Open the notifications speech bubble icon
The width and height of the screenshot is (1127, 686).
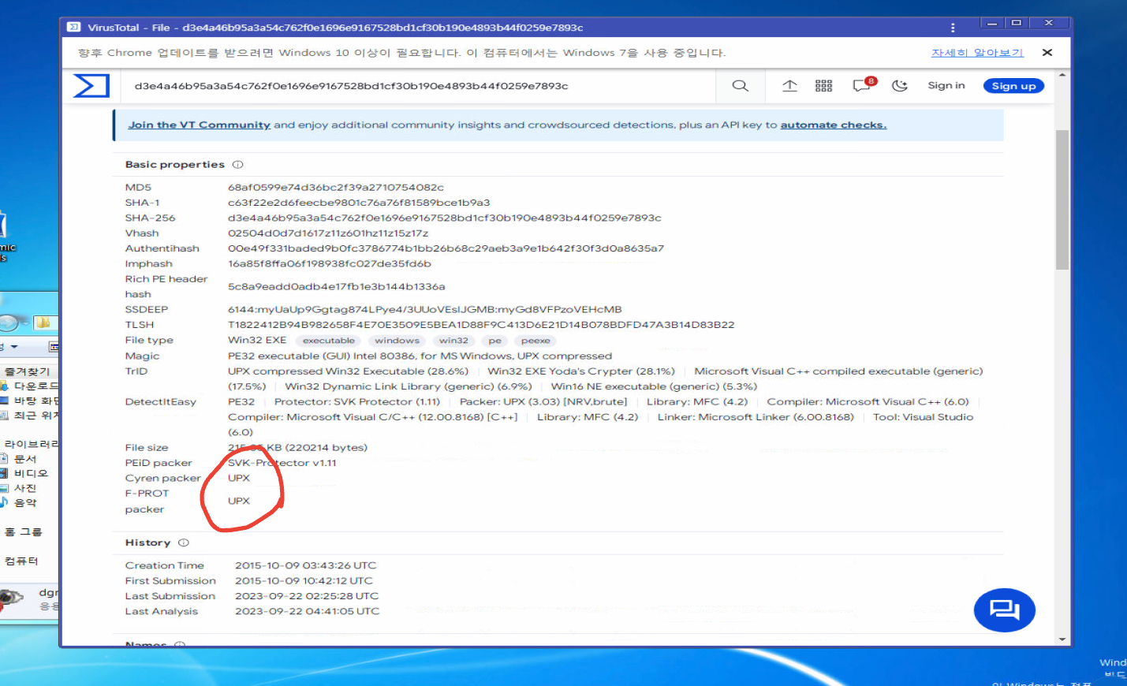(x=862, y=85)
